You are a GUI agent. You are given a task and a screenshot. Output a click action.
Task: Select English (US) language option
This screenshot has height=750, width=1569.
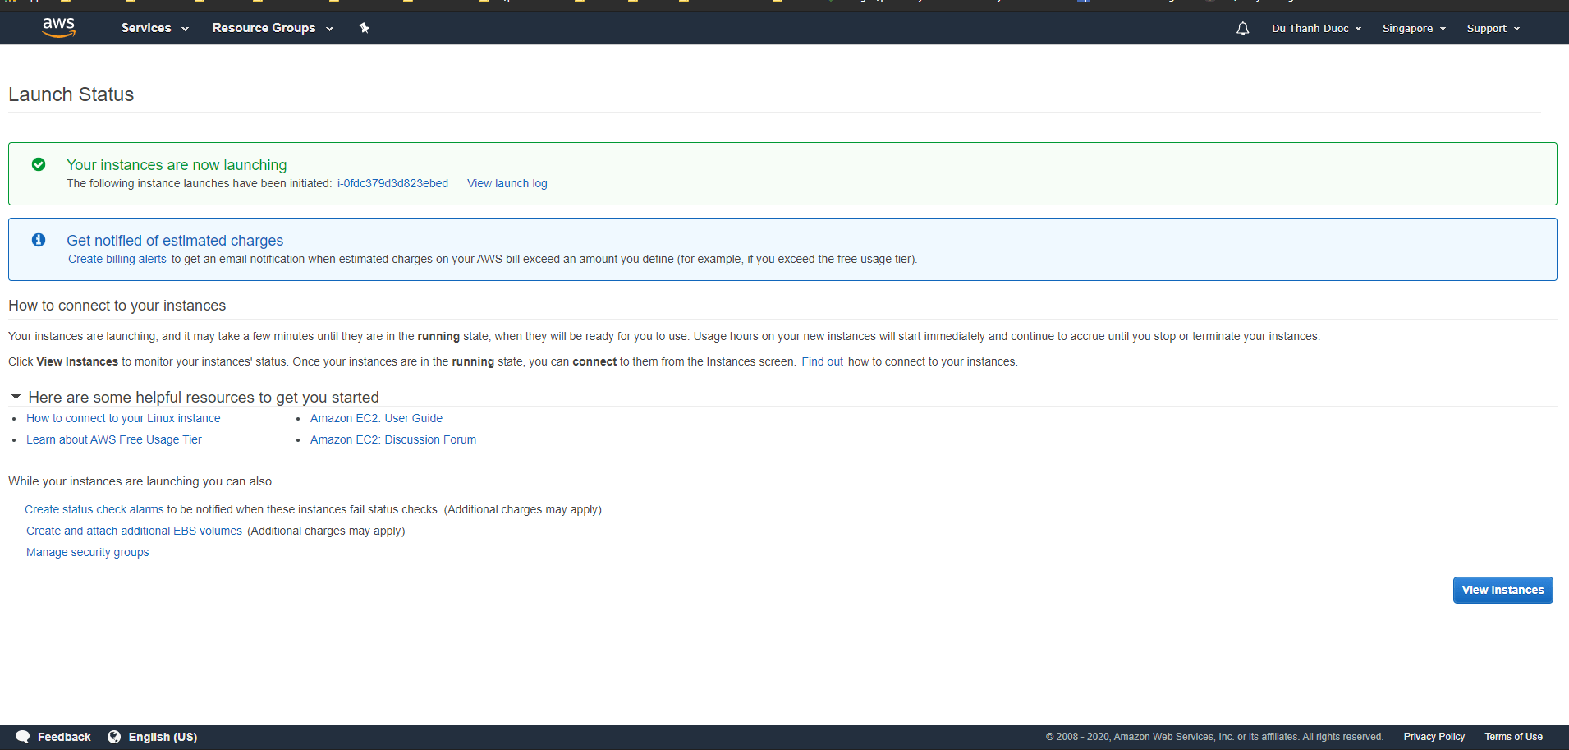[163, 737]
